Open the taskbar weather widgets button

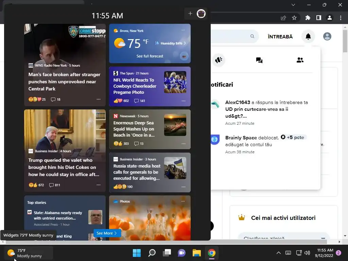(x=29, y=253)
